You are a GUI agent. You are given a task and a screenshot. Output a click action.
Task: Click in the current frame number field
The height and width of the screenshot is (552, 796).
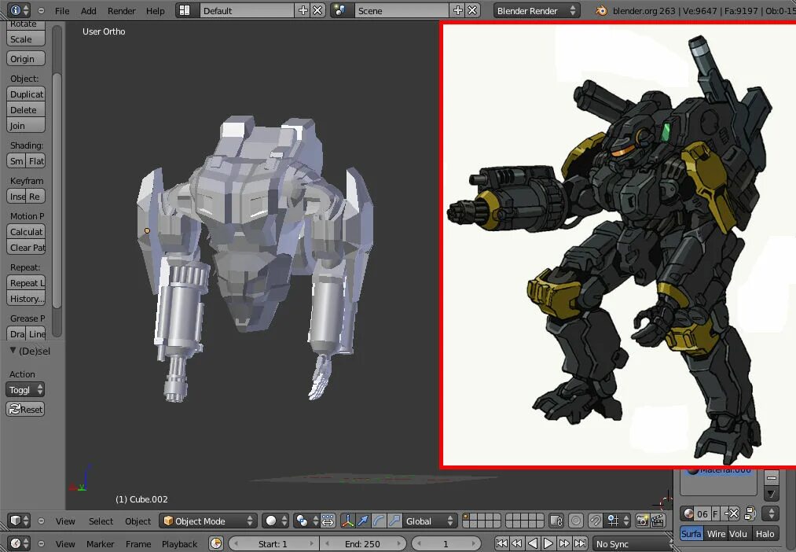click(446, 543)
